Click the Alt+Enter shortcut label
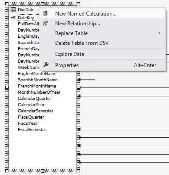The width and height of the screenshot is (169, 175). coord(145,65)
